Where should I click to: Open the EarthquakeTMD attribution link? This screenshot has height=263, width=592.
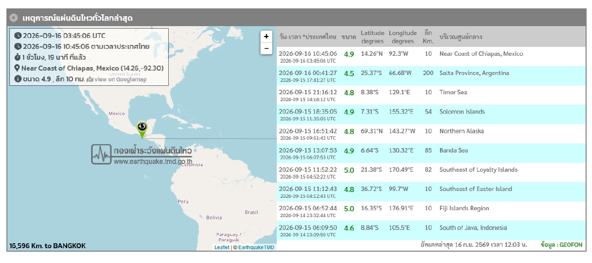(x=256, y=247)
